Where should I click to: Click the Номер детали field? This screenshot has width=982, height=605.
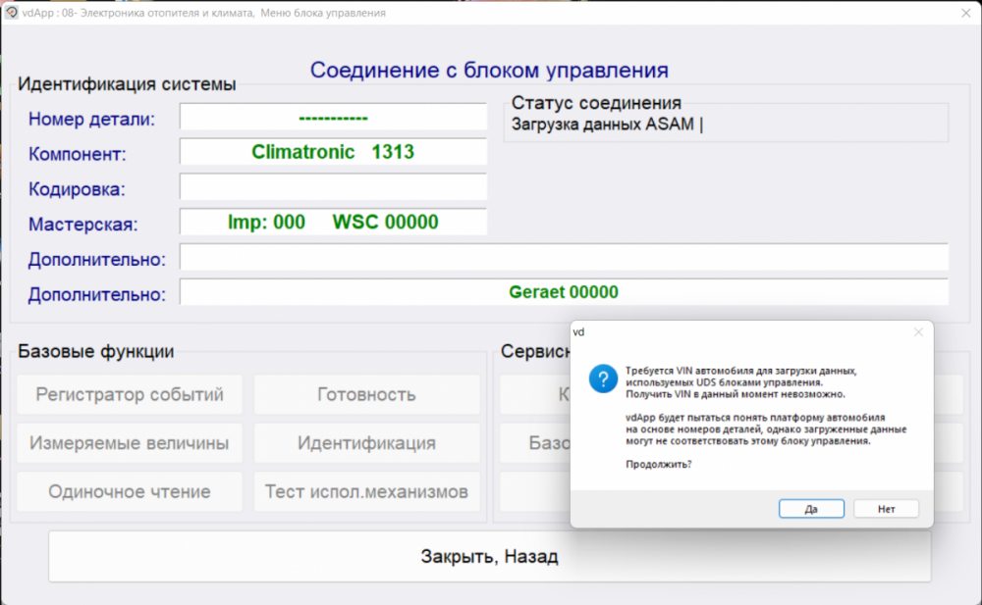[333, 117]
